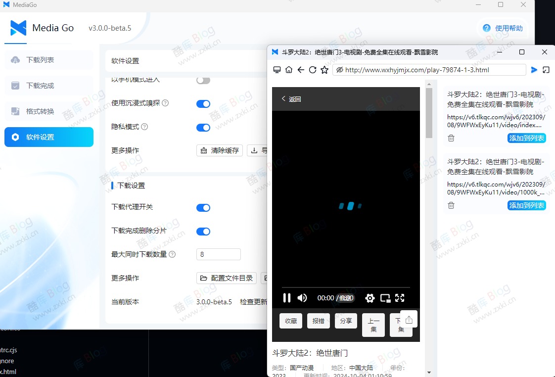Click the Media Go logo icon

(x=18, y=28)
